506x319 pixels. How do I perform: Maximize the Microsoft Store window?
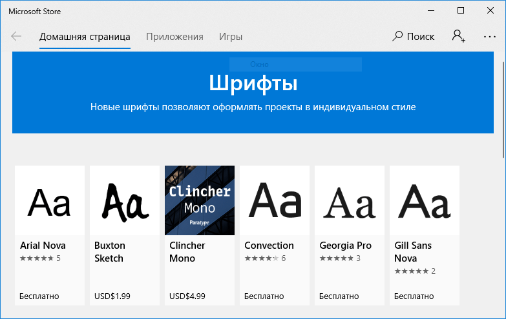tap(461, 10)
